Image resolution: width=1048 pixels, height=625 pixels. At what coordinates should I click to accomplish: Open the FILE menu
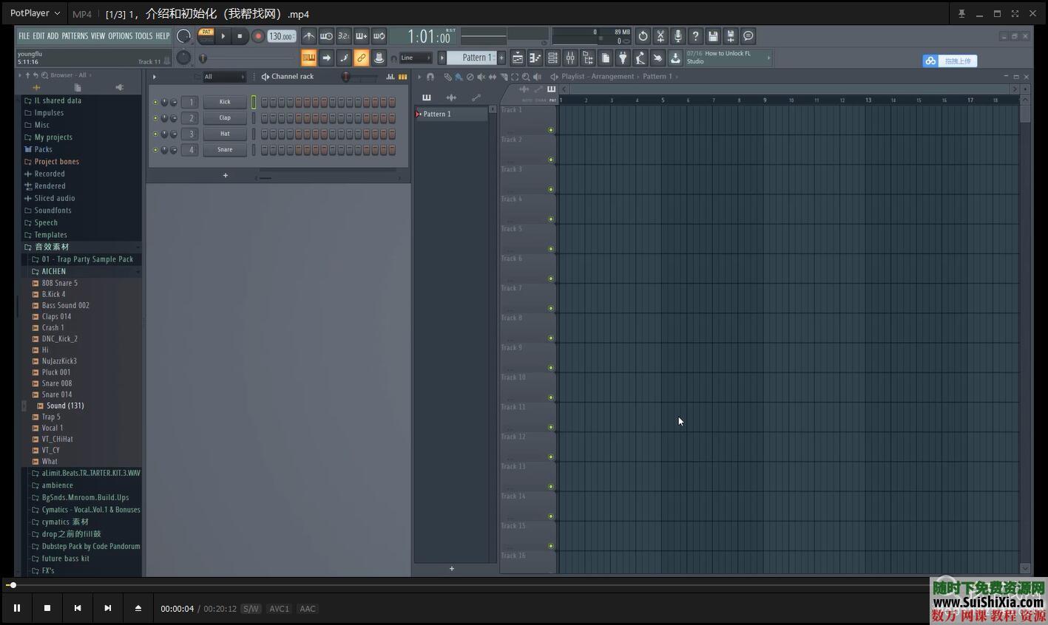24,35
